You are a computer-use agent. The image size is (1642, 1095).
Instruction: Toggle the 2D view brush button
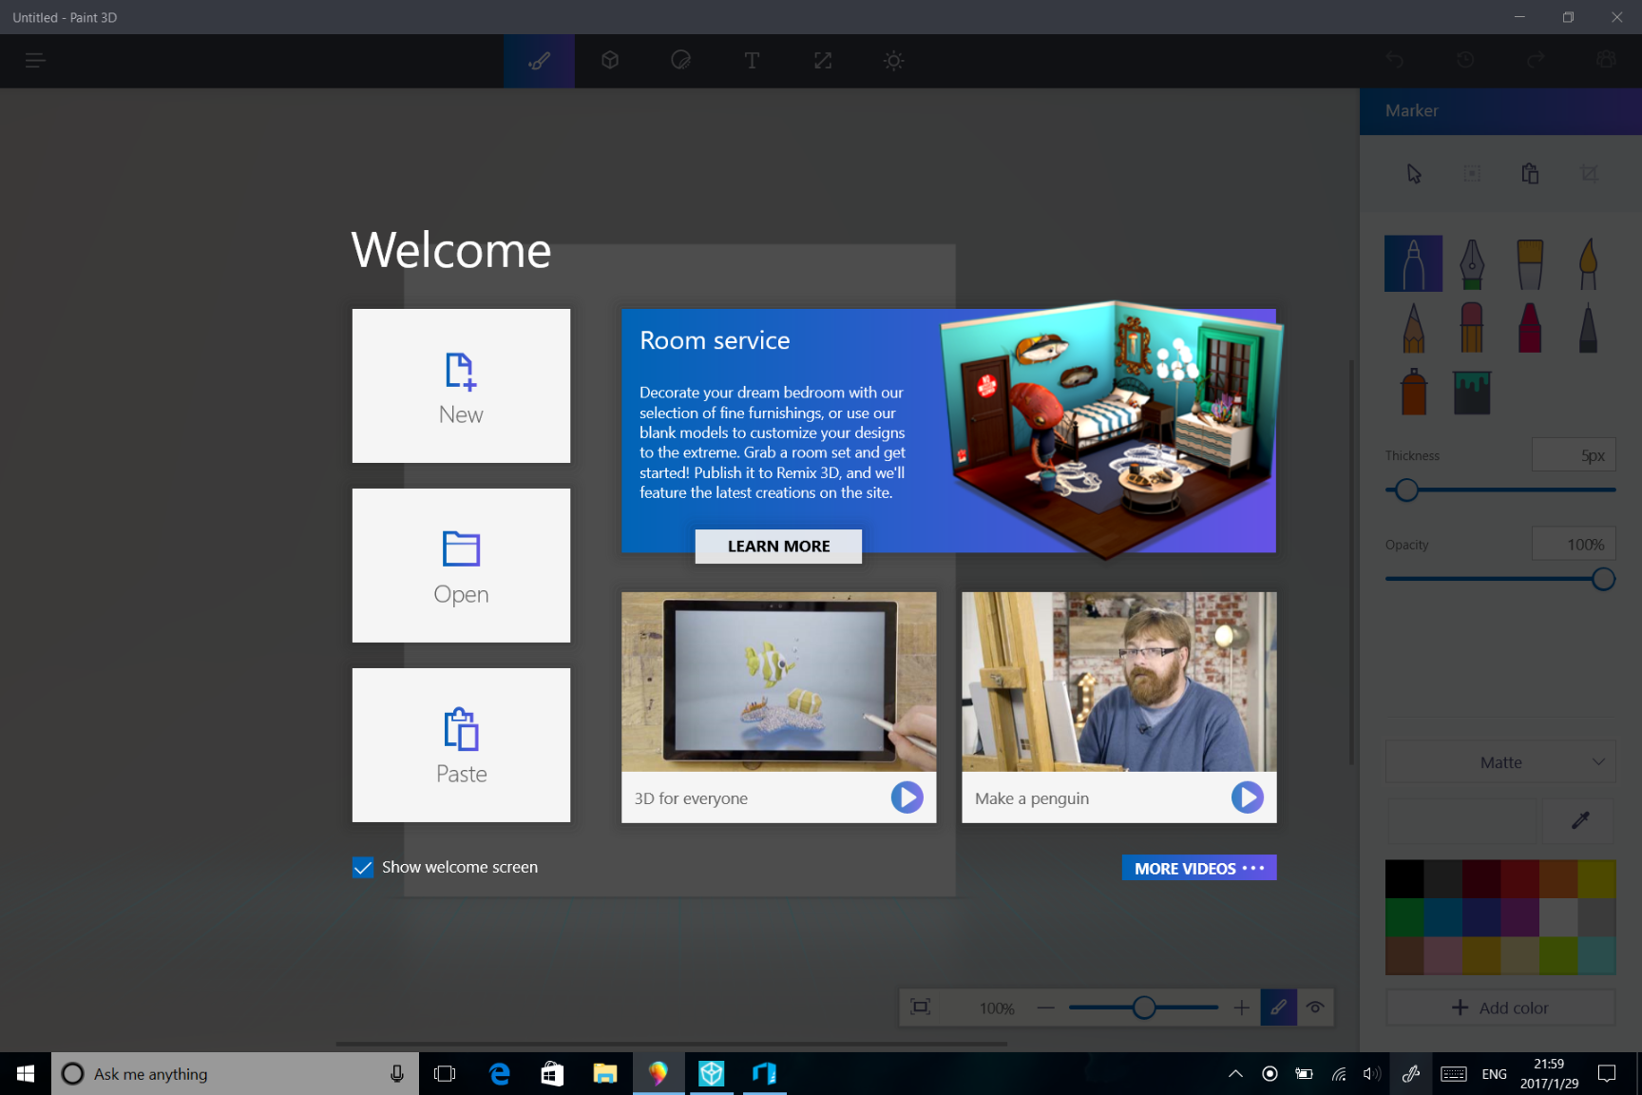(x=1279, y=1008)
